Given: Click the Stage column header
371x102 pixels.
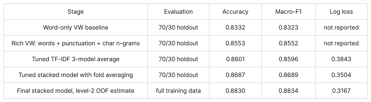Looking at the screenshot, I should (x=76, y=12).
